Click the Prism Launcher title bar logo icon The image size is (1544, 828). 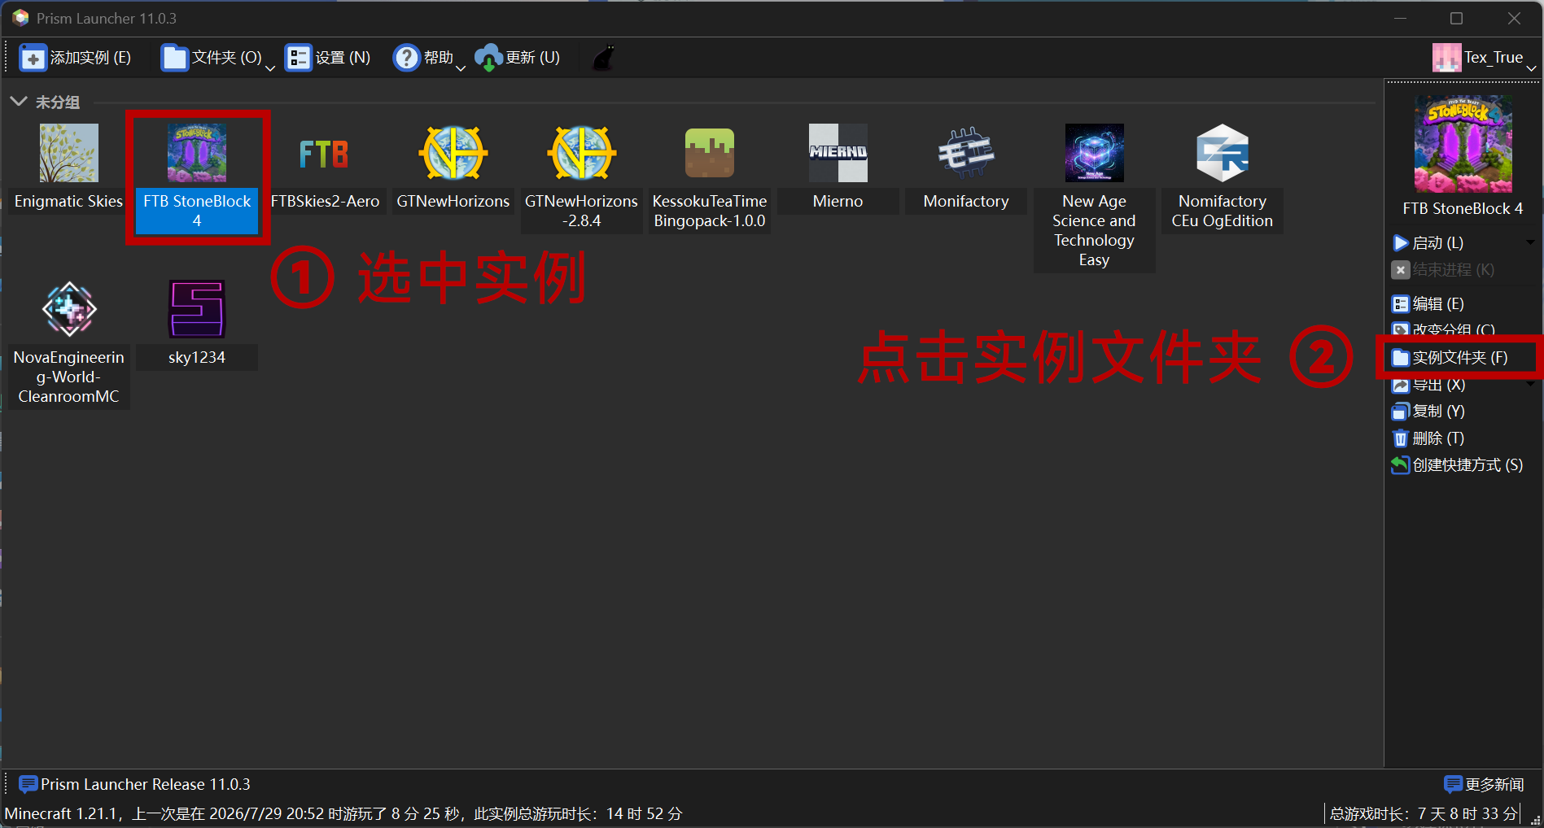20,18
